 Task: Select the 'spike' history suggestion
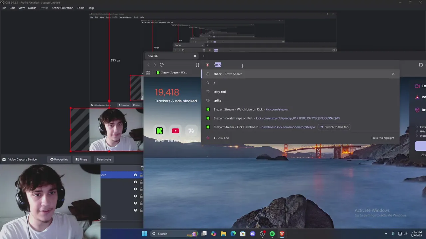click(x=300, y=101)
